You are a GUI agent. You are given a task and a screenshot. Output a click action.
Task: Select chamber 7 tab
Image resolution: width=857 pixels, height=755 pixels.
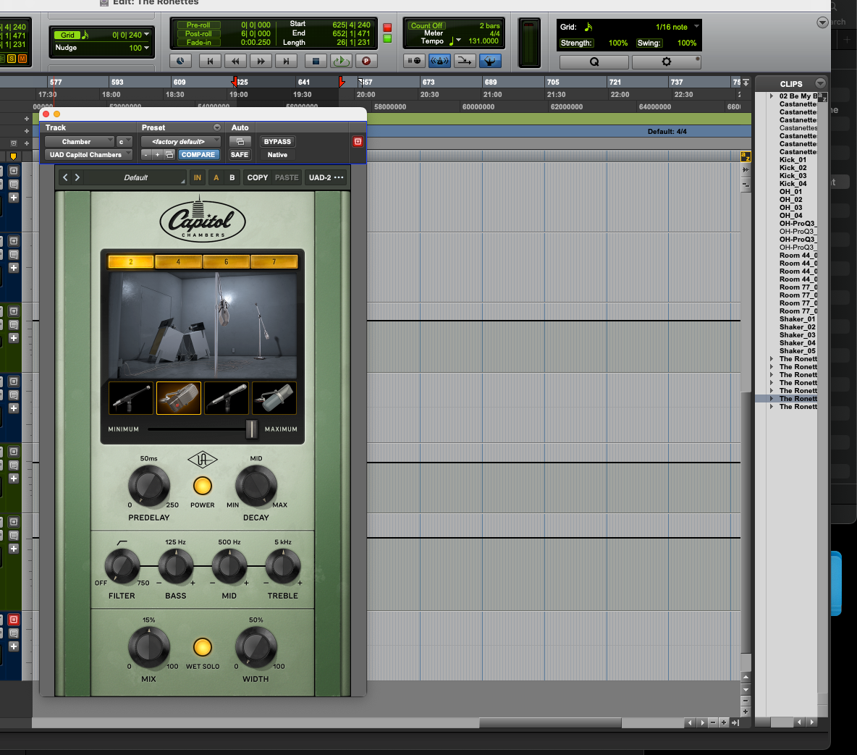(274, 262)
